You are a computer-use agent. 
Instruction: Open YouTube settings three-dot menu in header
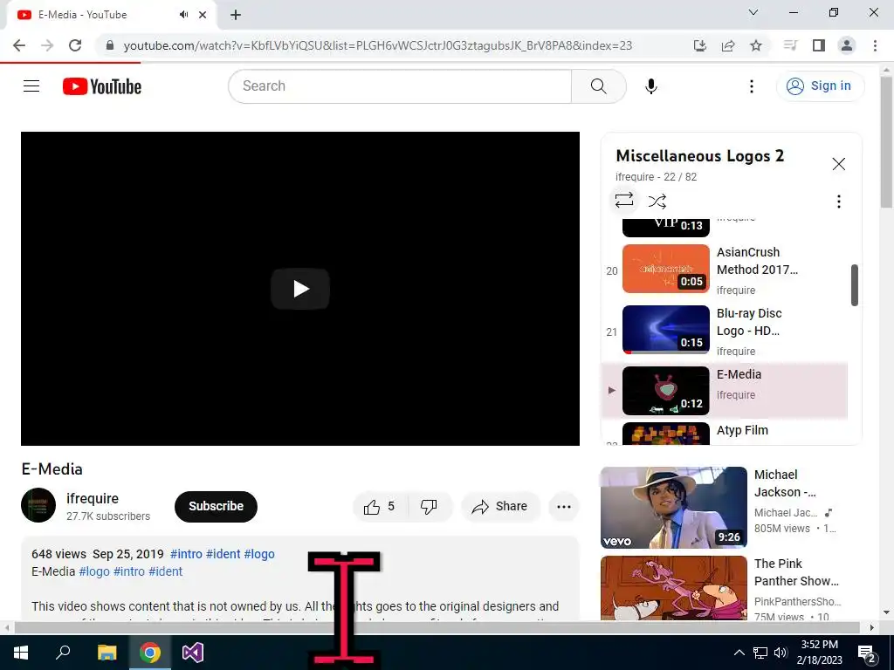[x=752, y=86]
